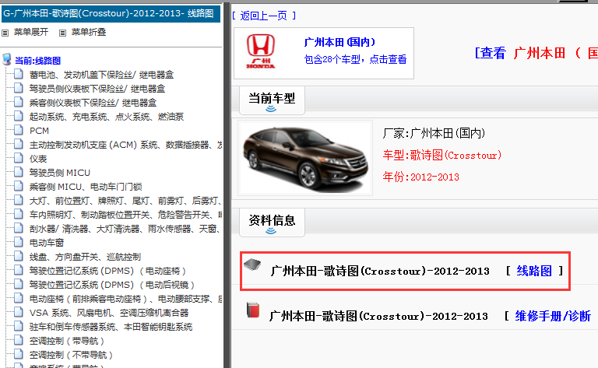Click the page icon beside 刮水器/ 清洗器
Image resolution: width=598 pixels, height=368 pixels.
pos(19,228)
